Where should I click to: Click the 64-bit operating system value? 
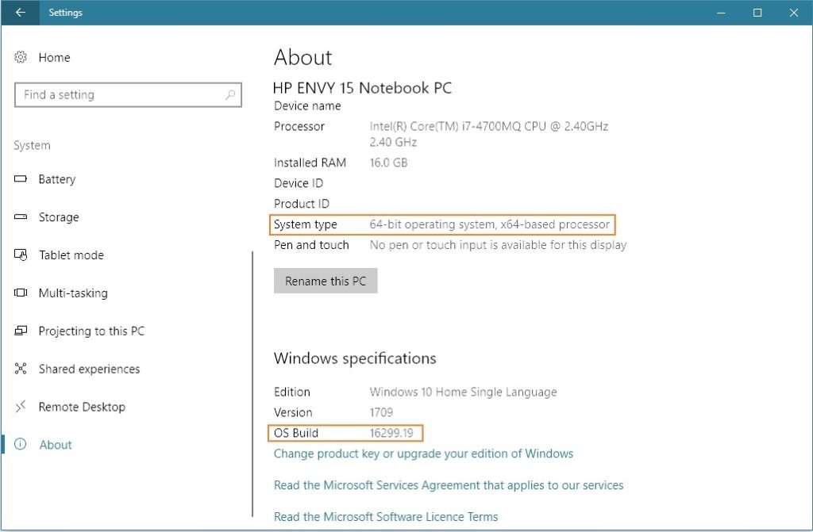[x=489, y=224]
